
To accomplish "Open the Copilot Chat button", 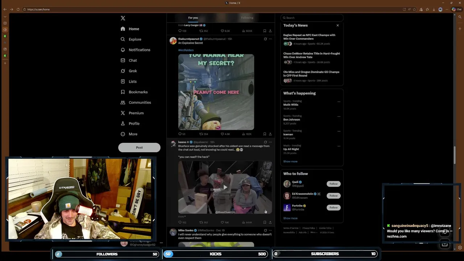I will tap(456, 9).
